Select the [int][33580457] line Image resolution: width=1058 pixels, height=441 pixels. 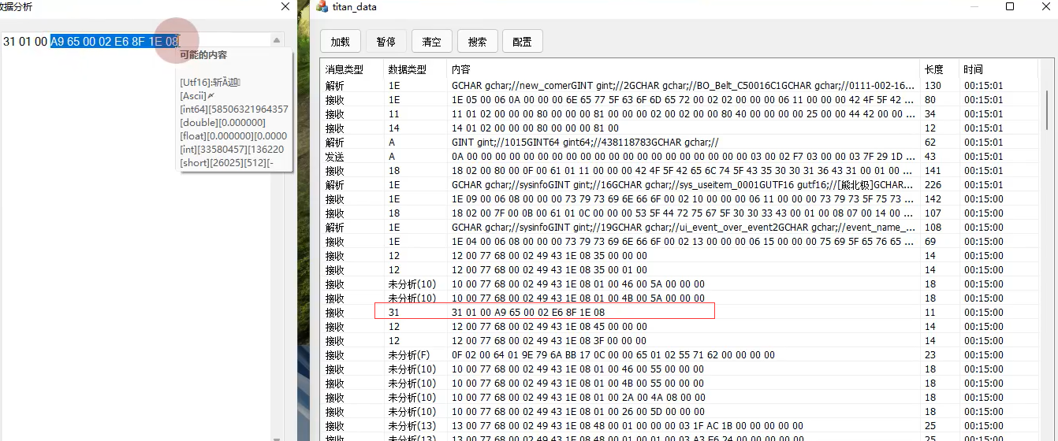pos(233,150)
